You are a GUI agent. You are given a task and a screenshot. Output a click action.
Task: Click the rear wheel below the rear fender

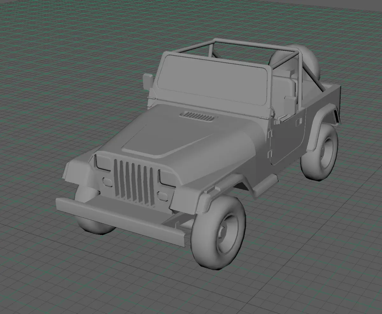click(319, 152)
